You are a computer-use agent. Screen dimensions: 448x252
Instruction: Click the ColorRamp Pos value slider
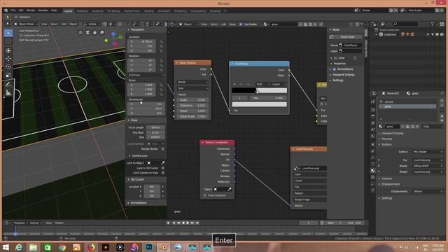pos(268,98)
